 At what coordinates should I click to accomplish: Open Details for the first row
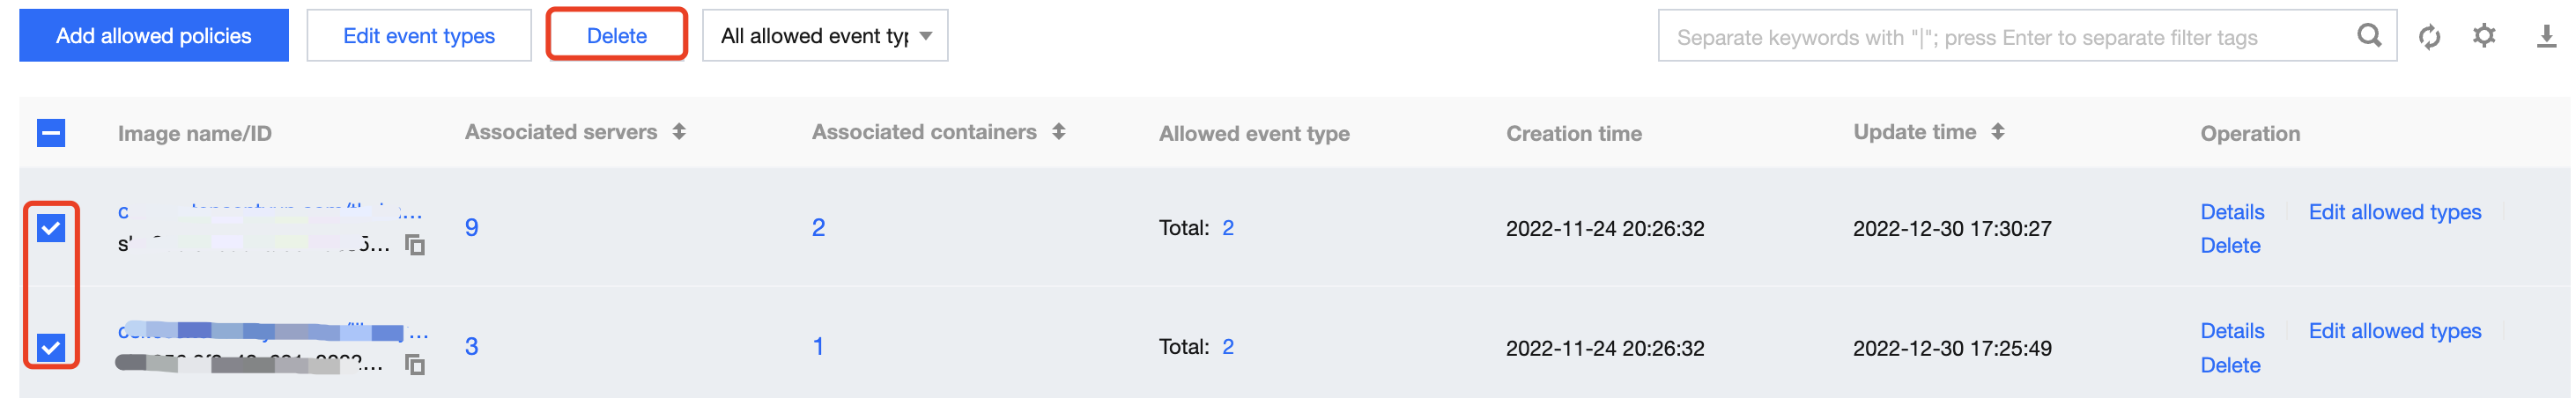[2231, 212]
